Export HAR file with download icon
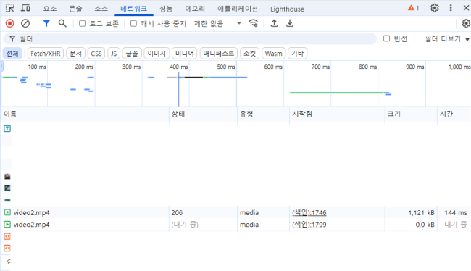The width and height of the screenshot is (471, 271). [290, 23]
